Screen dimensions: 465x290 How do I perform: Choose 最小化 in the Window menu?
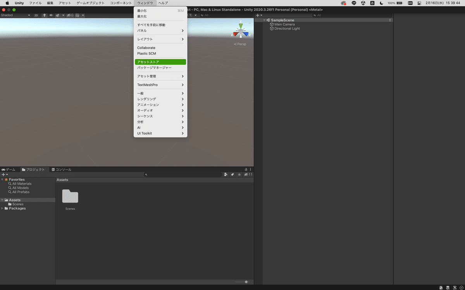pos(160,11)
